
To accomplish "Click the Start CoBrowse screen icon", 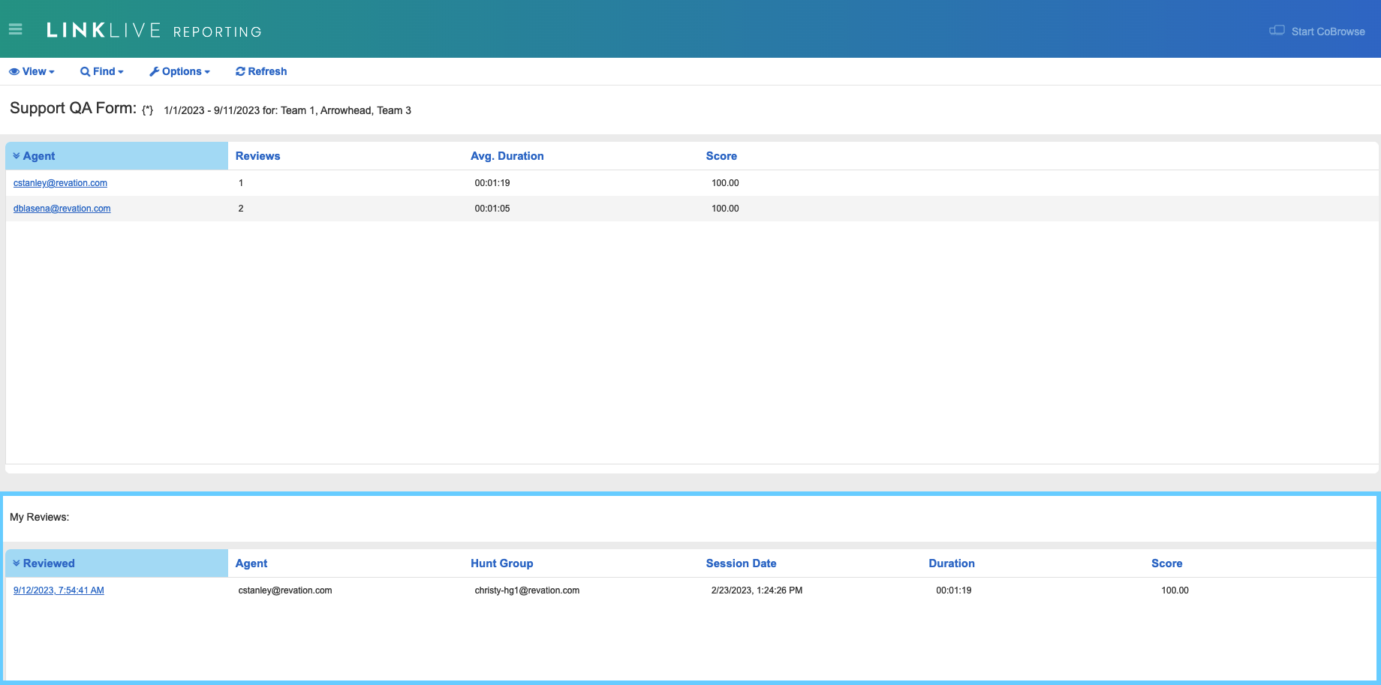I will tap(1276, 31).
